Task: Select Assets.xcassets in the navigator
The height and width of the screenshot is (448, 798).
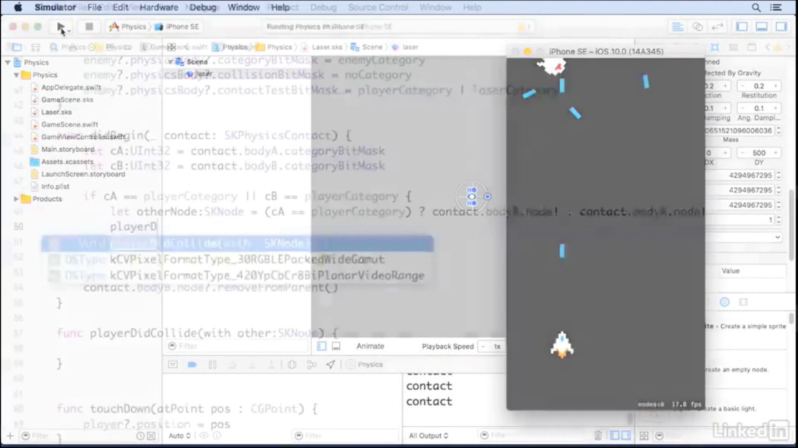Action: [67, 162]
